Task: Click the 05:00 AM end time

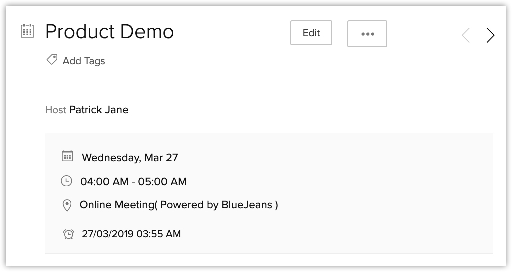Action: 162,182
